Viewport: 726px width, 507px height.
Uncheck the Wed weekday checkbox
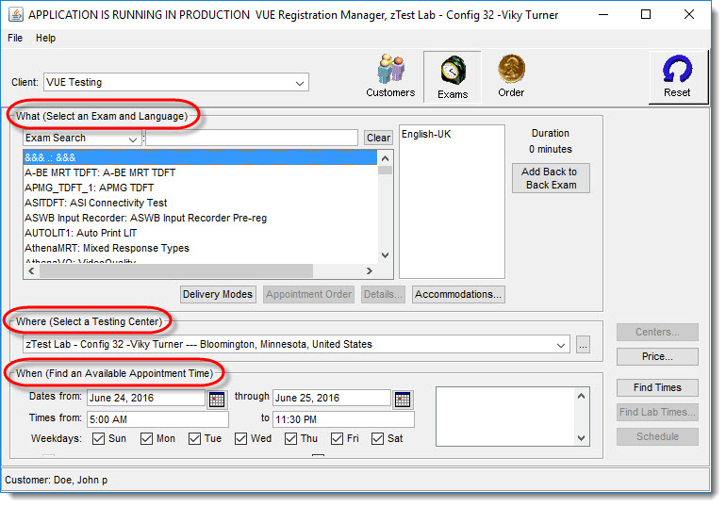(240, 438)
